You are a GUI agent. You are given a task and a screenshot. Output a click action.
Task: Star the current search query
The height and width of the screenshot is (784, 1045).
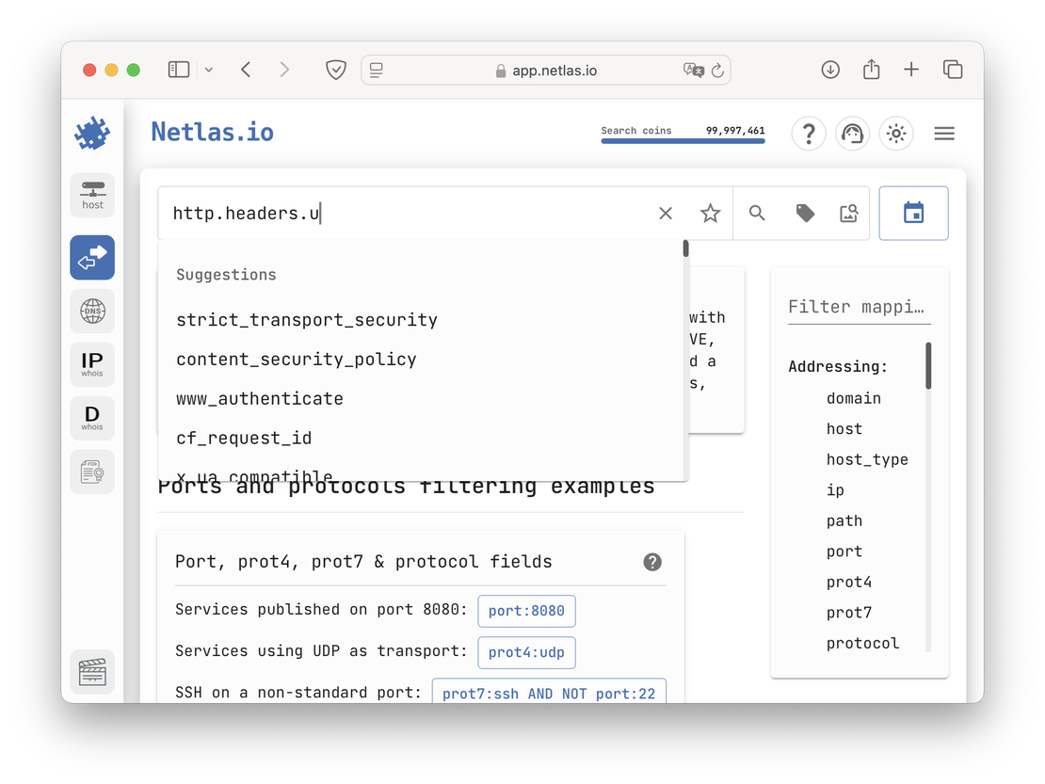click(710, 214)
